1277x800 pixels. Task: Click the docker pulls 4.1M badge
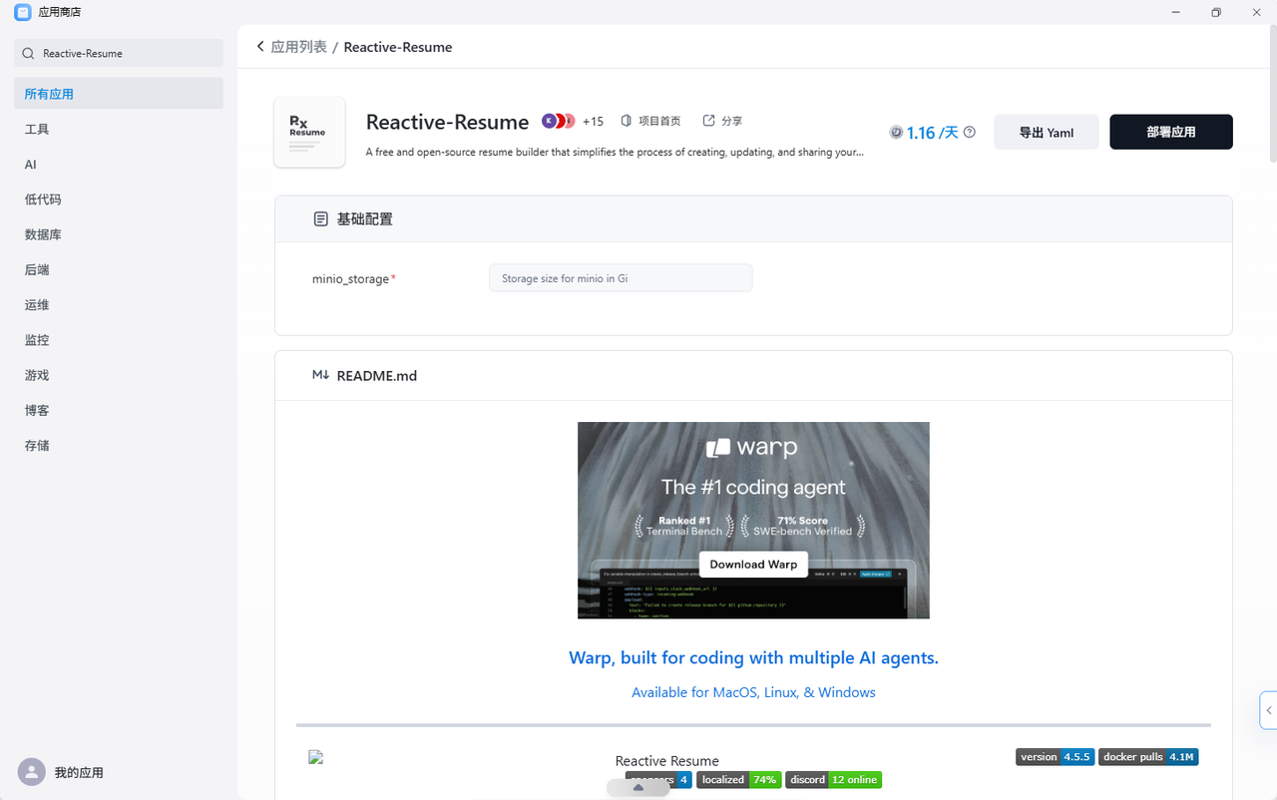click(1148, 757)
